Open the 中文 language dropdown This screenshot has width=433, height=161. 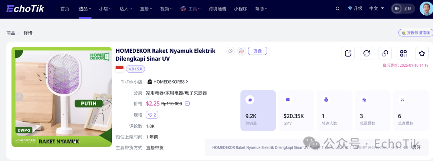[376, 8]
